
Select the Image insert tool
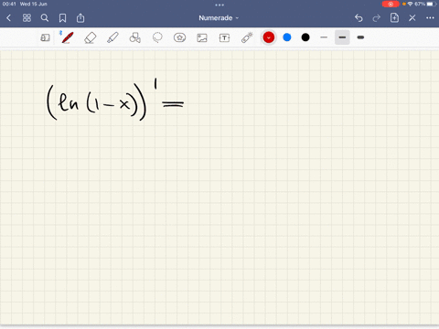click(x=202, y=37)
